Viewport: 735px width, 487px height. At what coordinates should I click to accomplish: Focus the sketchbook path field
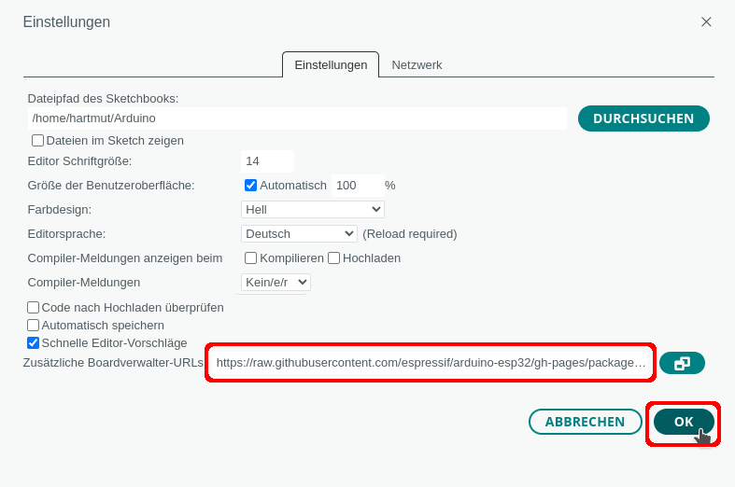tap(297, 118)
